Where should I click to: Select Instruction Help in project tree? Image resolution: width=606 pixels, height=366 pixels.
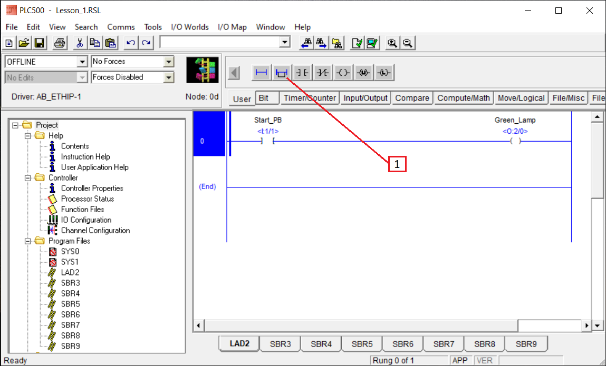[x=85, y=157]
